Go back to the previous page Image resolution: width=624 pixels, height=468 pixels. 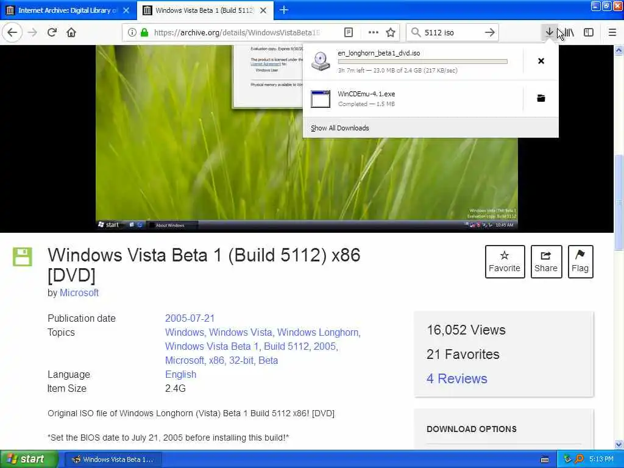(x=12, y=32)
